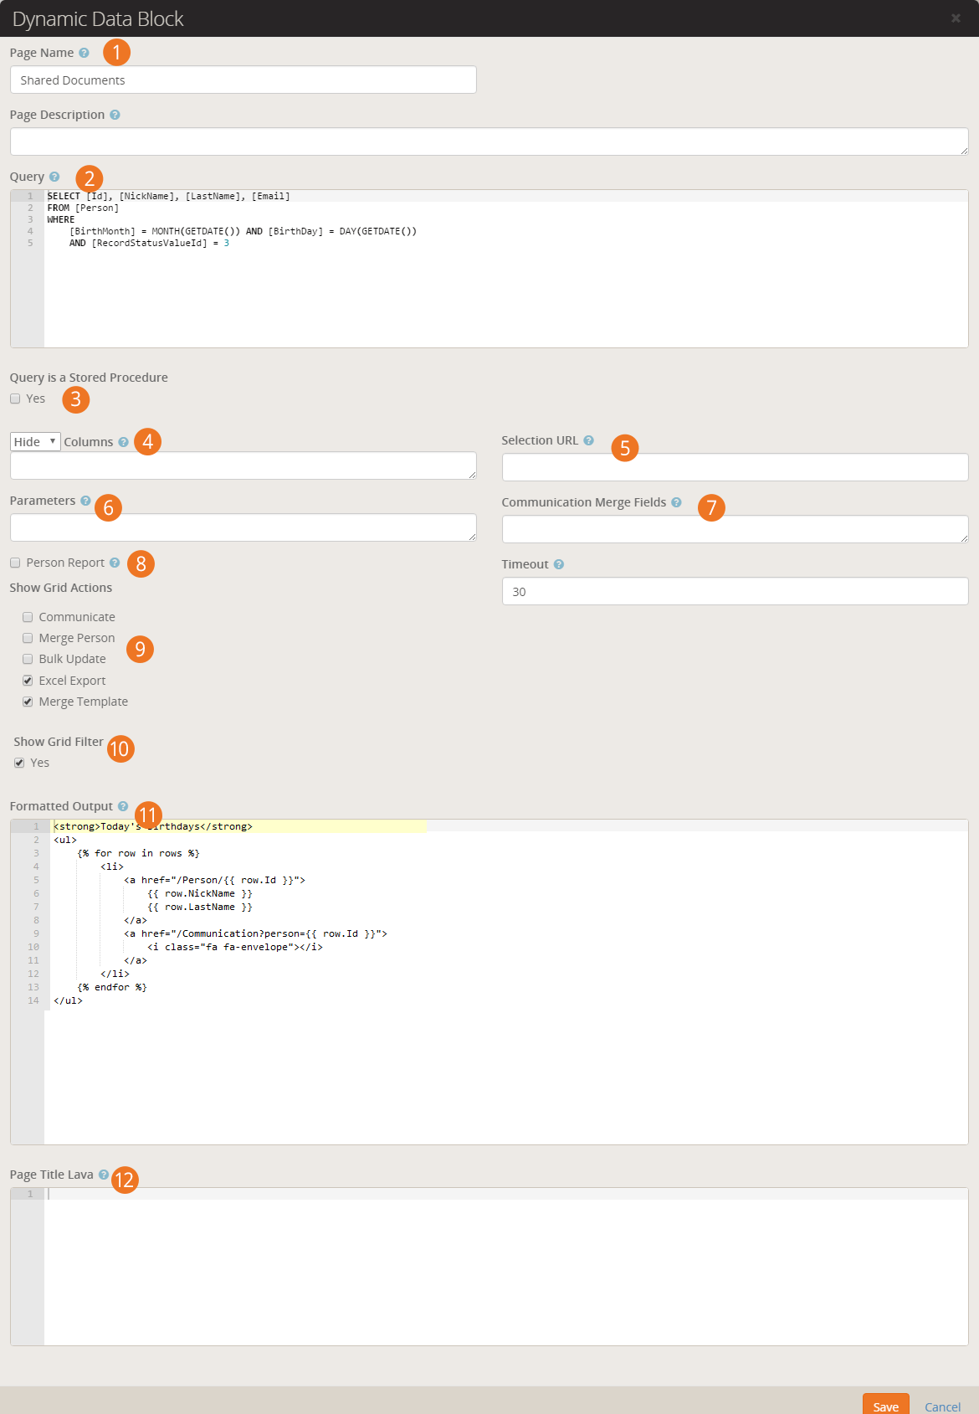Open Page Title Lava help icon
This screenshot has height=1414, width=979.
coord(104,1175)
